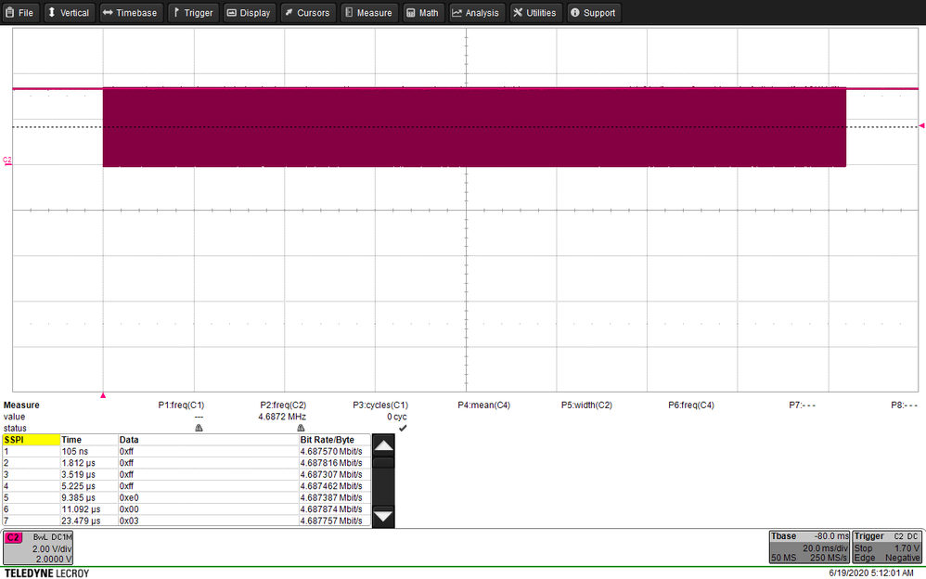
Task: Click the Data column header
Action: [209, 440]
